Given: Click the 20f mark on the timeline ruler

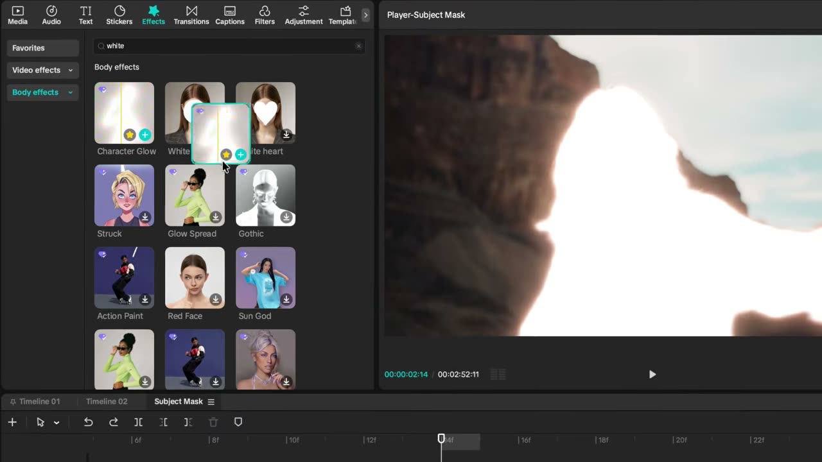Looking at the screenshot, I should coord(681,440).
